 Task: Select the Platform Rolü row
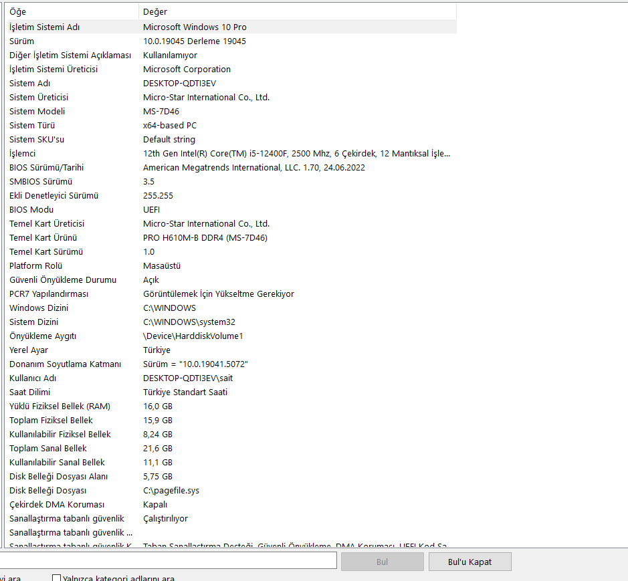pos(232,265)
